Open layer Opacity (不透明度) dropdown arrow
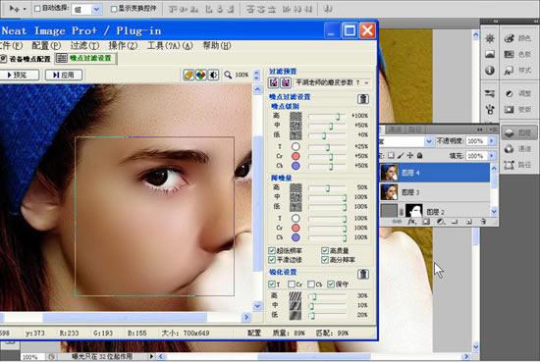 point(492,141)
